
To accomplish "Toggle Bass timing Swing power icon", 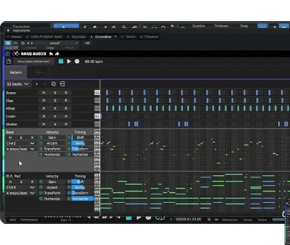I will pos(69,143).
